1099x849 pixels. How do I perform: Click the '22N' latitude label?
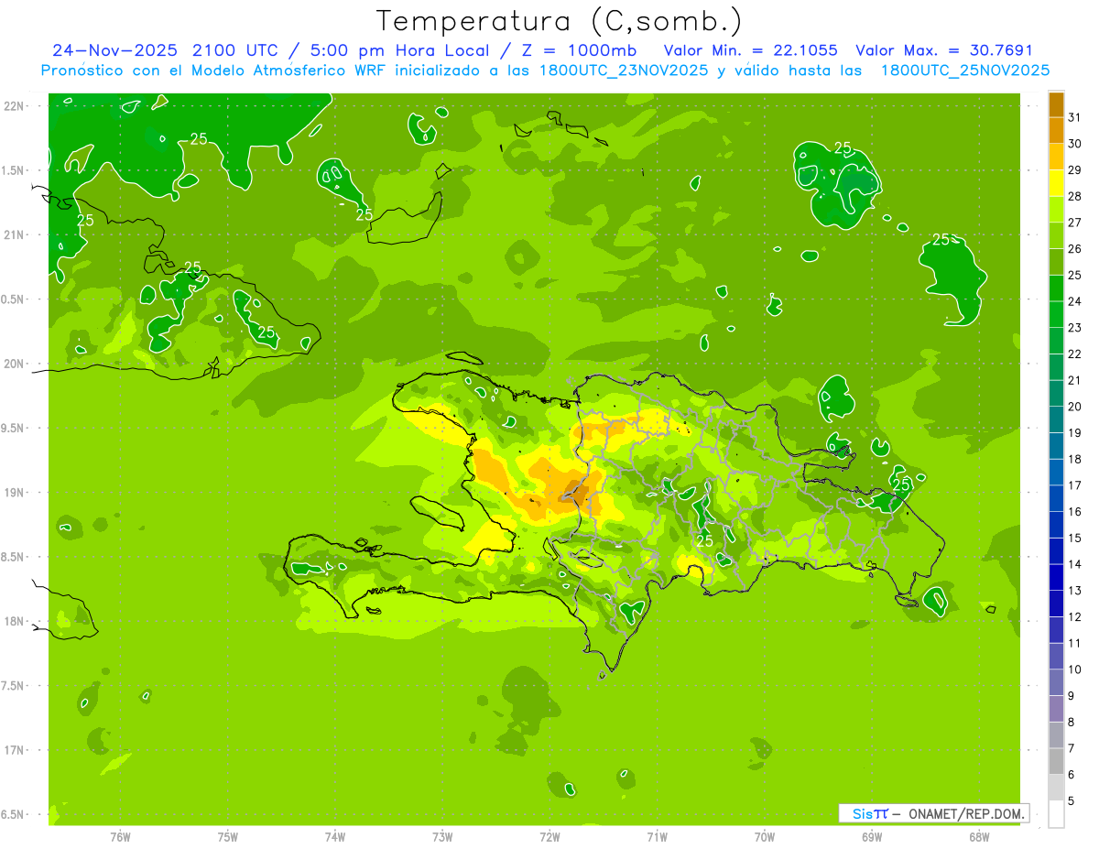click(15, 105)
